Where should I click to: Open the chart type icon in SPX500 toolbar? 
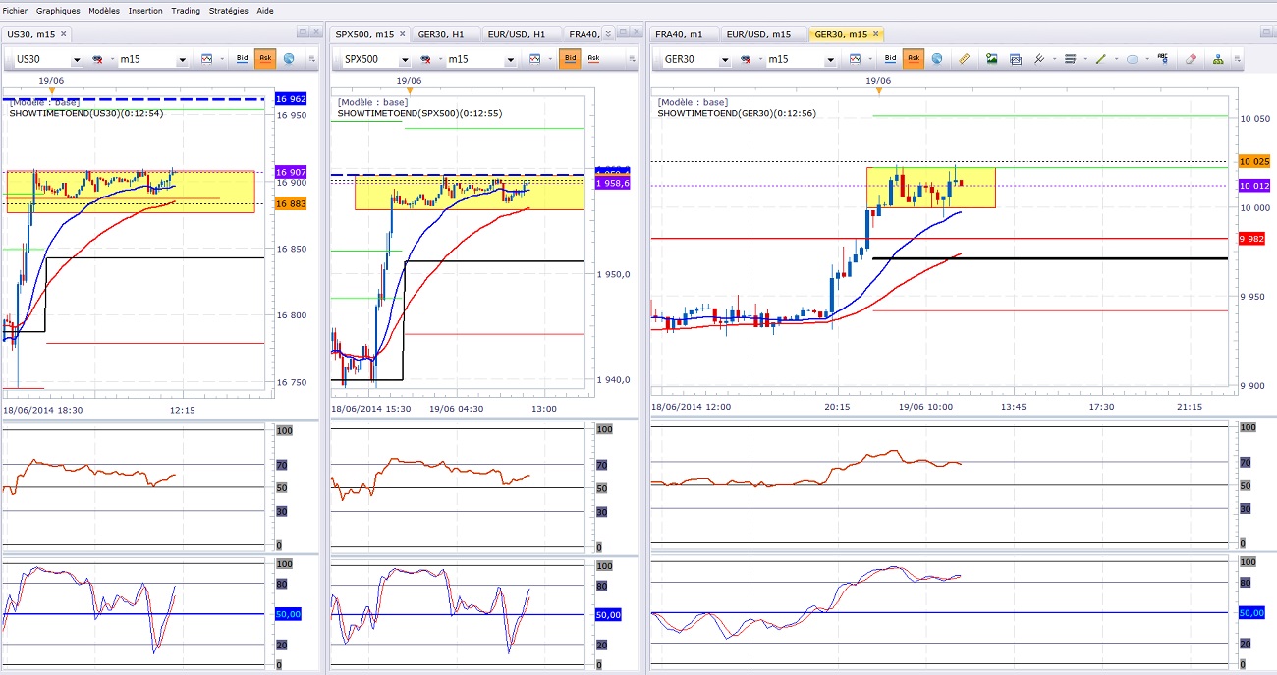pos(535,59)
